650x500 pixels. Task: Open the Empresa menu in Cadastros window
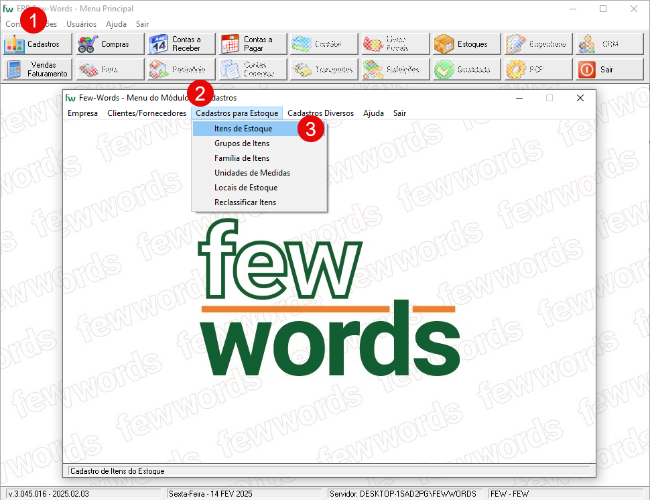click(x=82, y=113)
